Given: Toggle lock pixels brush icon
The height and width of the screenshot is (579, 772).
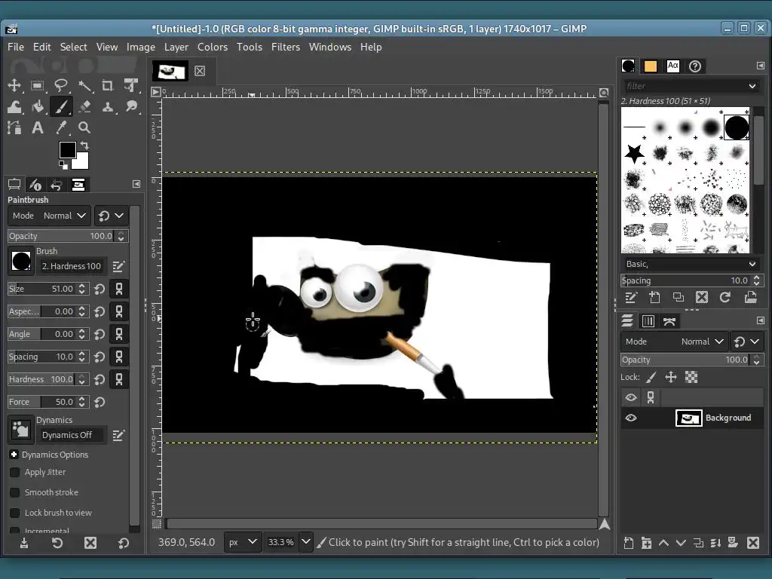Looking at the screenshot, I should point(651,378).
